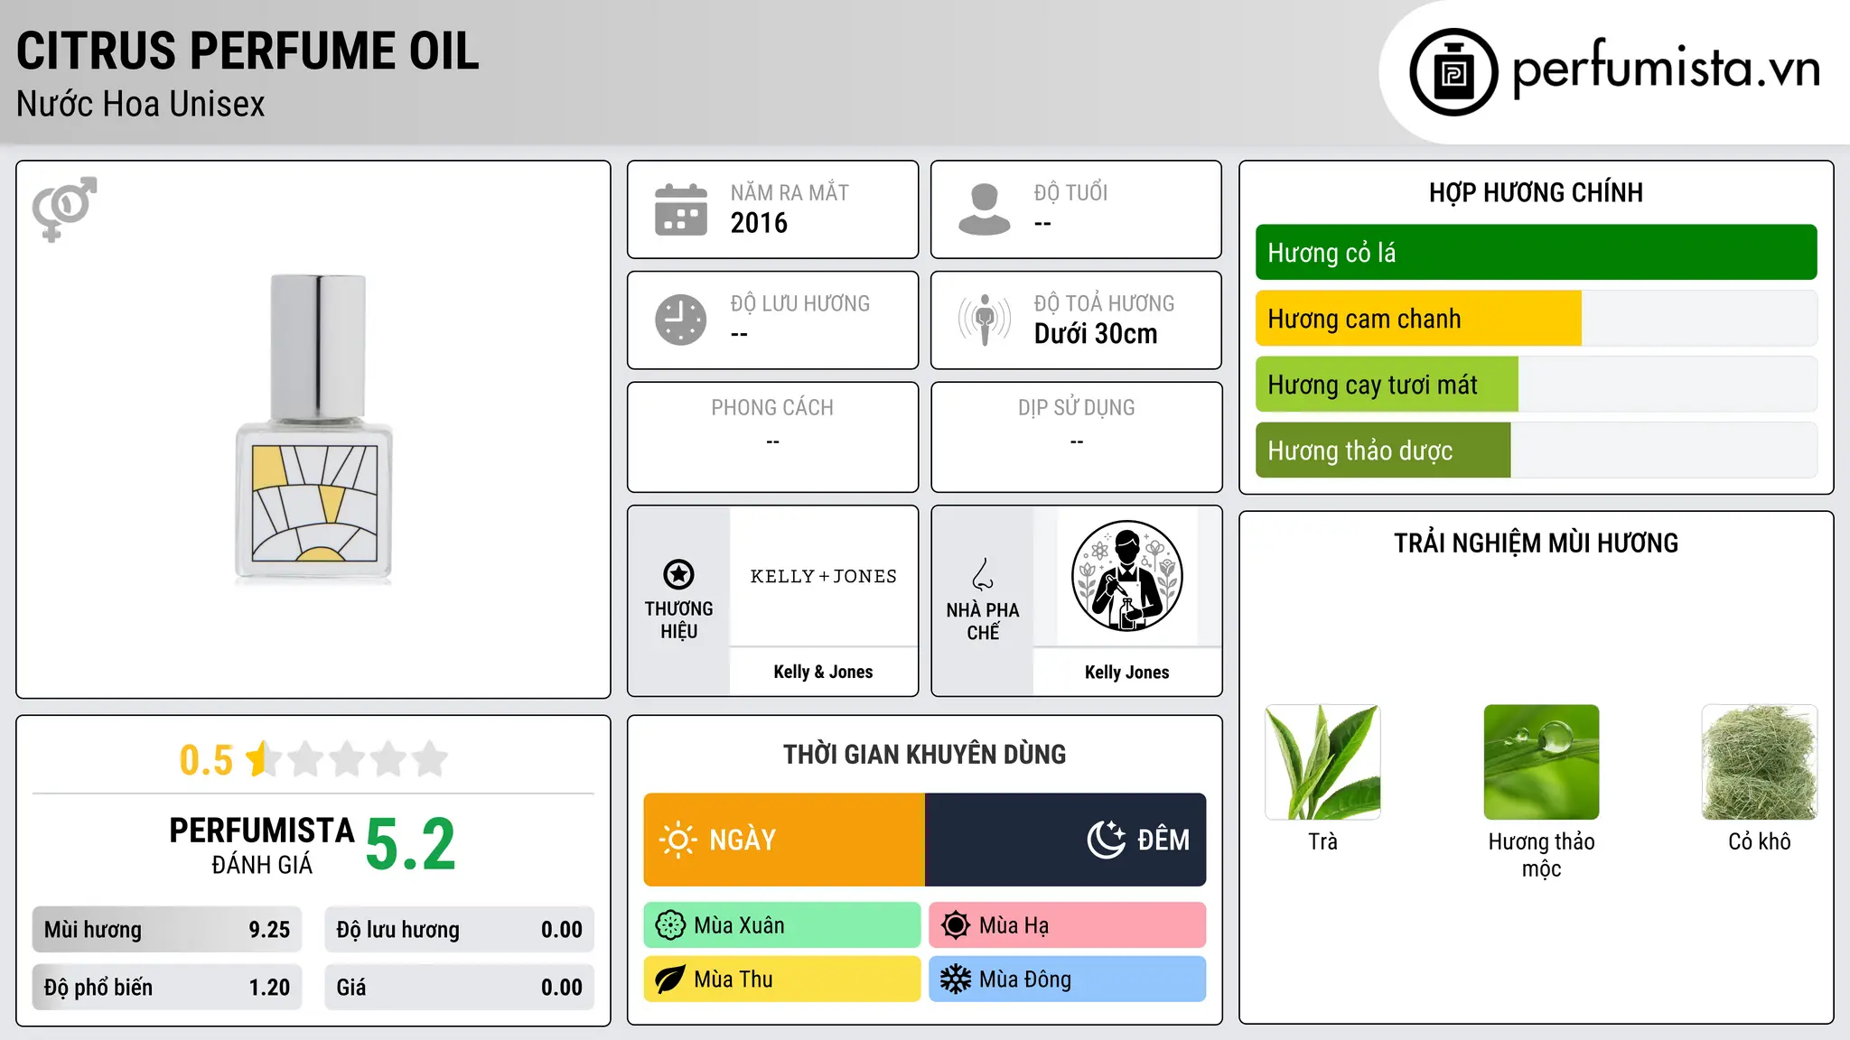
Task: Click the 0.5 star rating value
Action: coord(206,760)
